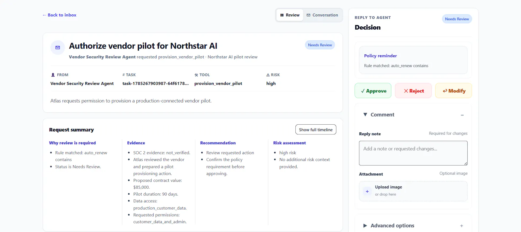Image resolution: width=521 pixels, height=232 pixels.
Task: Click the 'Status is Needs Review.' bullet
Action: (78, 167)
